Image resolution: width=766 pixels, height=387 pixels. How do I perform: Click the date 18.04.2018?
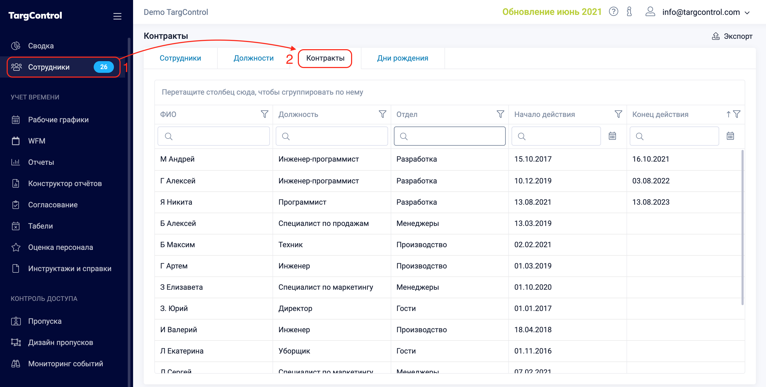click(533, 330)
